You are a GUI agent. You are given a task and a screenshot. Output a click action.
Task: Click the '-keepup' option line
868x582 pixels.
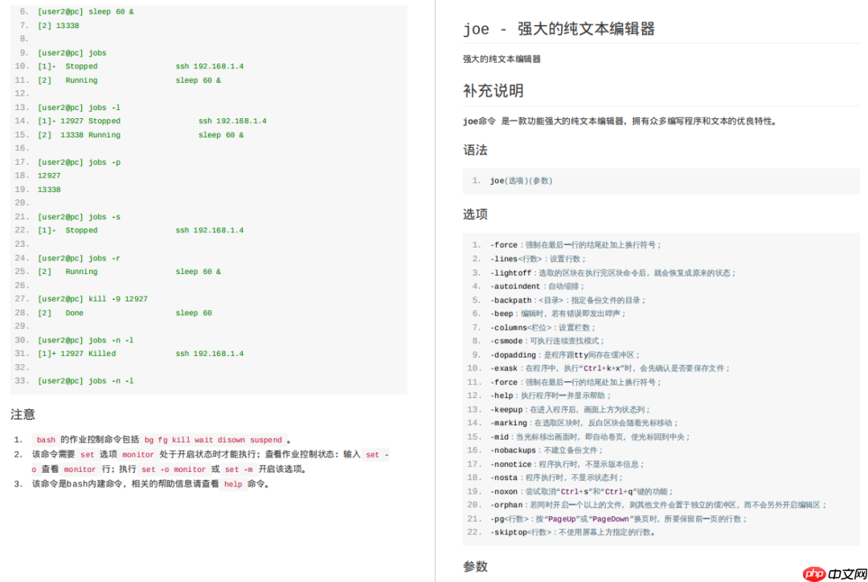pos(570,409)
